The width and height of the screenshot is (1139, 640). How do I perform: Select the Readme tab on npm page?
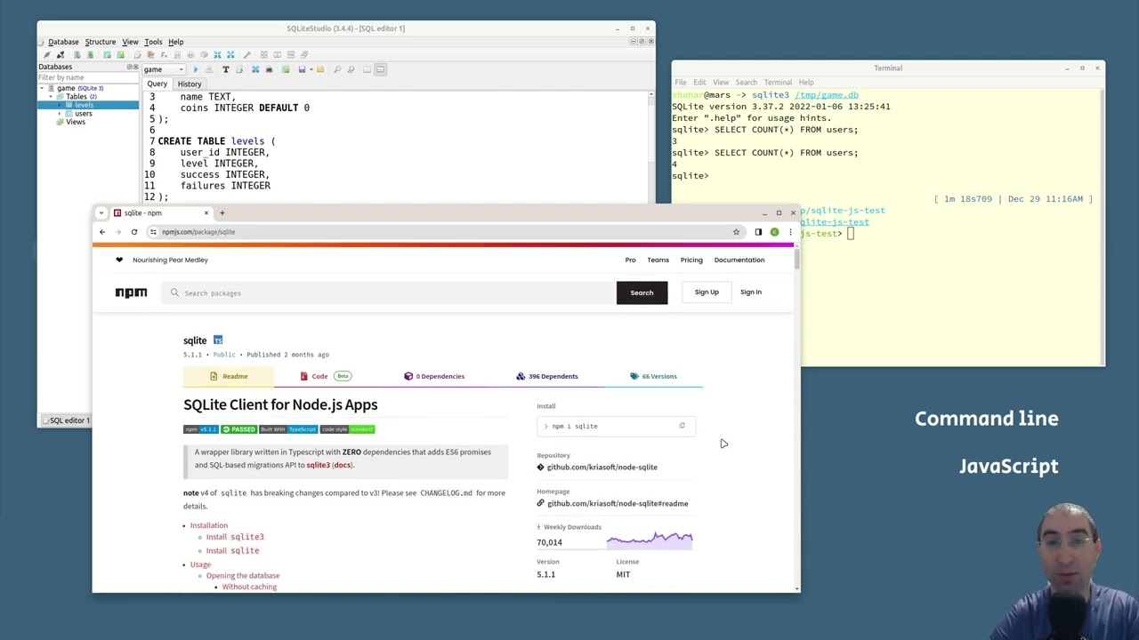point(229,376)
